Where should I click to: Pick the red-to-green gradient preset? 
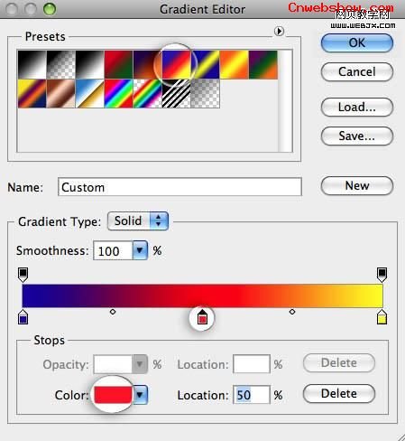click(x=118, y=64)
